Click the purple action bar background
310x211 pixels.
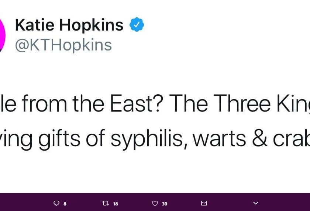click(155, 202)
